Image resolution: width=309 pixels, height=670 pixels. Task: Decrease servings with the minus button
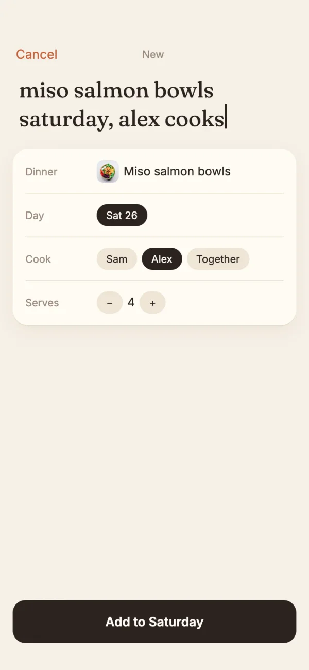pyautogui.click(x=110, y=303)
